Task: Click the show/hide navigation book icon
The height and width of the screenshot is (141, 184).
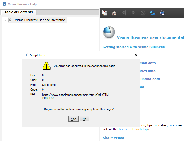Action: (105, 13)
